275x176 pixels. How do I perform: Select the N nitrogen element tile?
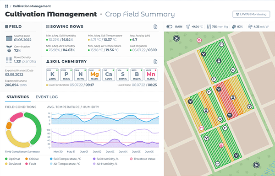tap(81, 75)
